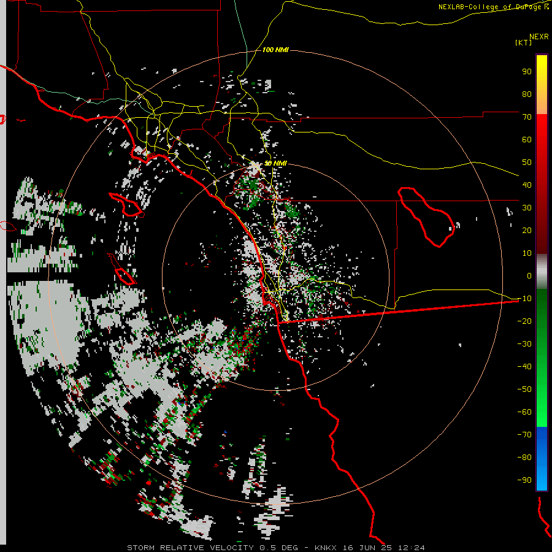Viewport: 552px width, 552px height.
Task: Click the 40 value on velocity scale
Action: tap(527, 185)
